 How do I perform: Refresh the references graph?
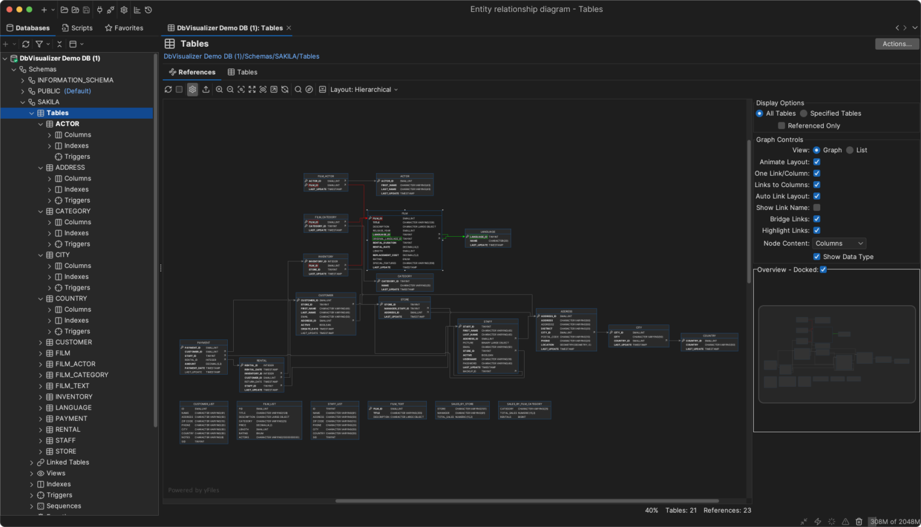pos(168,89)
